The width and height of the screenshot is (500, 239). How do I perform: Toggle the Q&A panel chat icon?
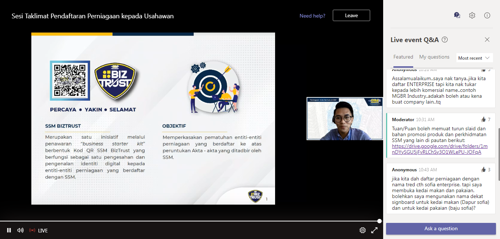tap(457, 15)
